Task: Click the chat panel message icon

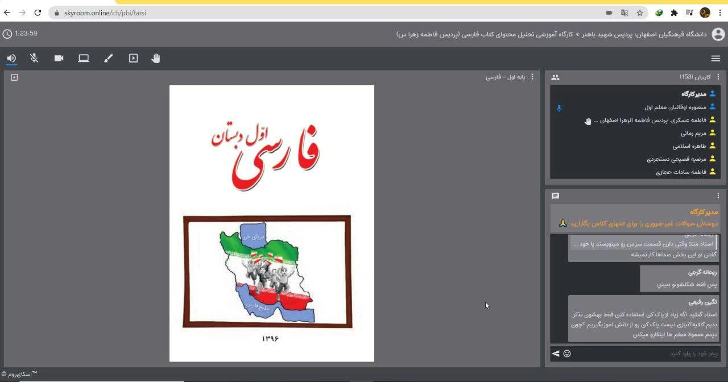Action: pyautogui.click(x=556, y=196)
